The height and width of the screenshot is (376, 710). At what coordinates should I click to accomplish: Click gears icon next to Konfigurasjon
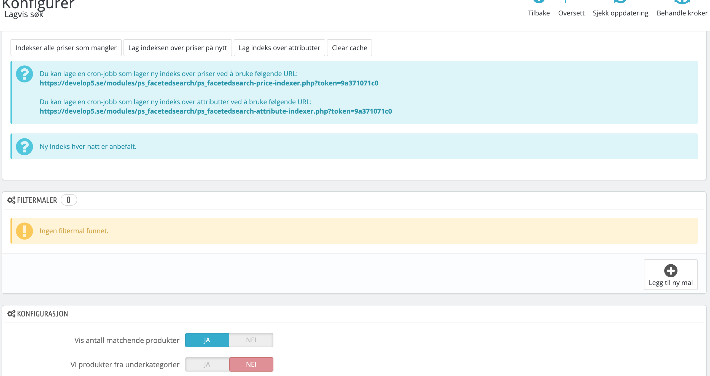pos(11,314)
